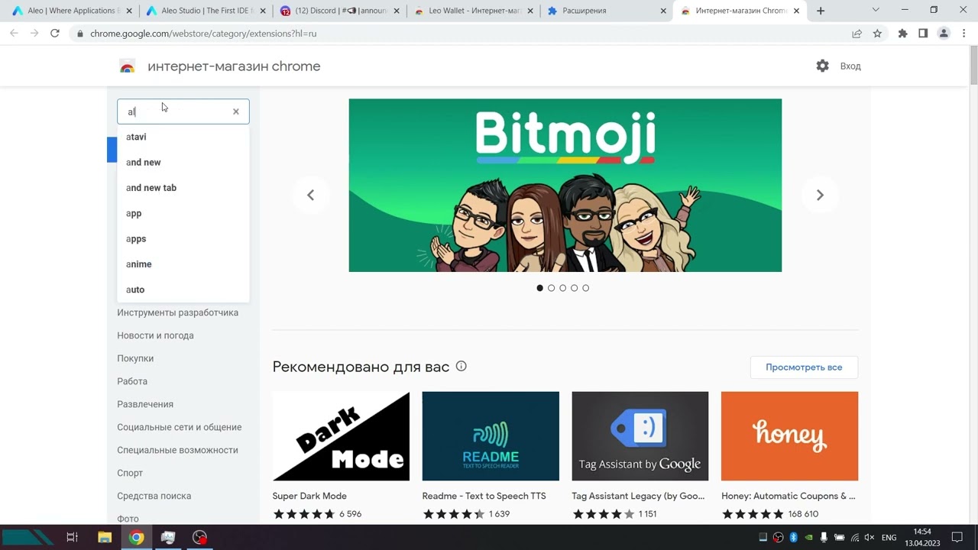978x550 pixels.
Task: Choose 'app' search suggestion
Action: click(x=183, y=213)
